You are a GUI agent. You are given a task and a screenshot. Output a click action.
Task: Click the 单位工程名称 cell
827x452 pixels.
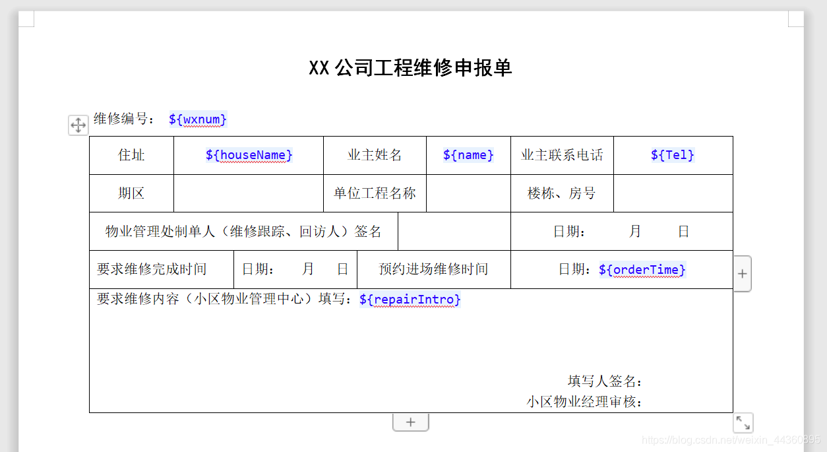tap(374, 193)
